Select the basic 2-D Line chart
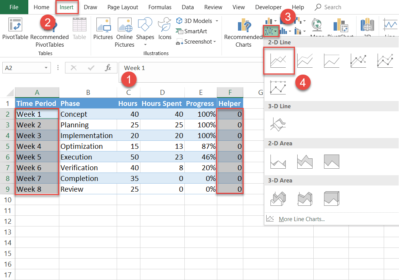The image size is (399, 280). [278, 60]
